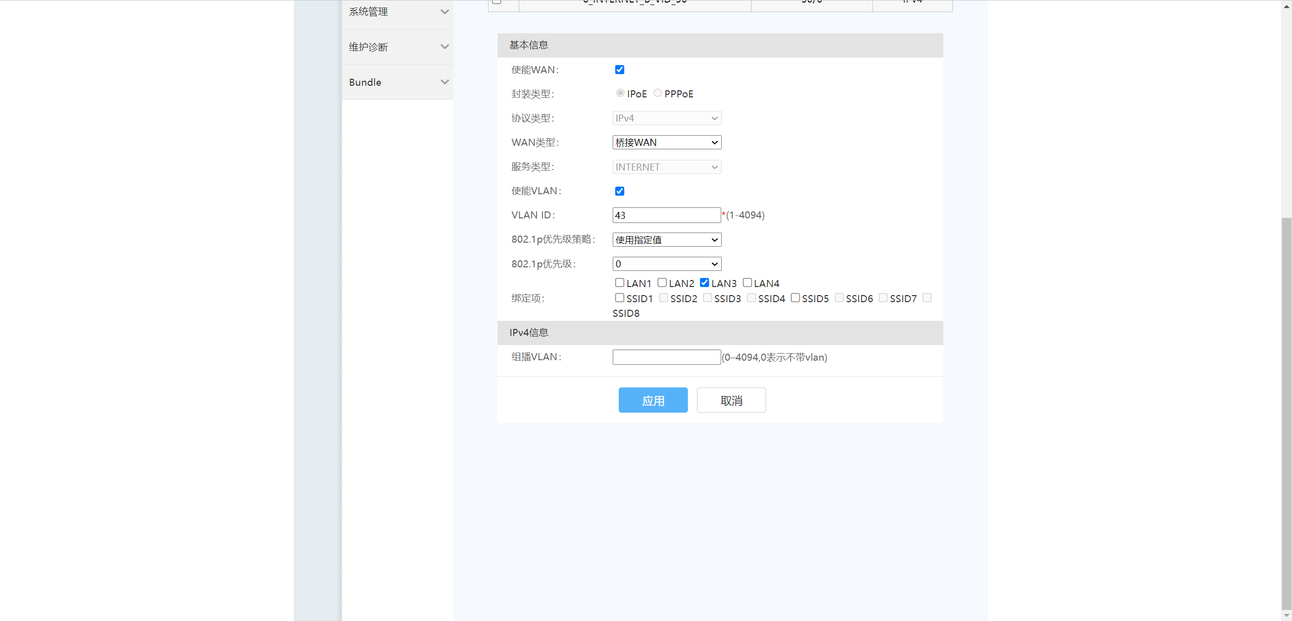Uncheck the LAN3 binding checkbox
This screenshot has width=1292, height=621.
pyautogui.click(x=705, y=283)
